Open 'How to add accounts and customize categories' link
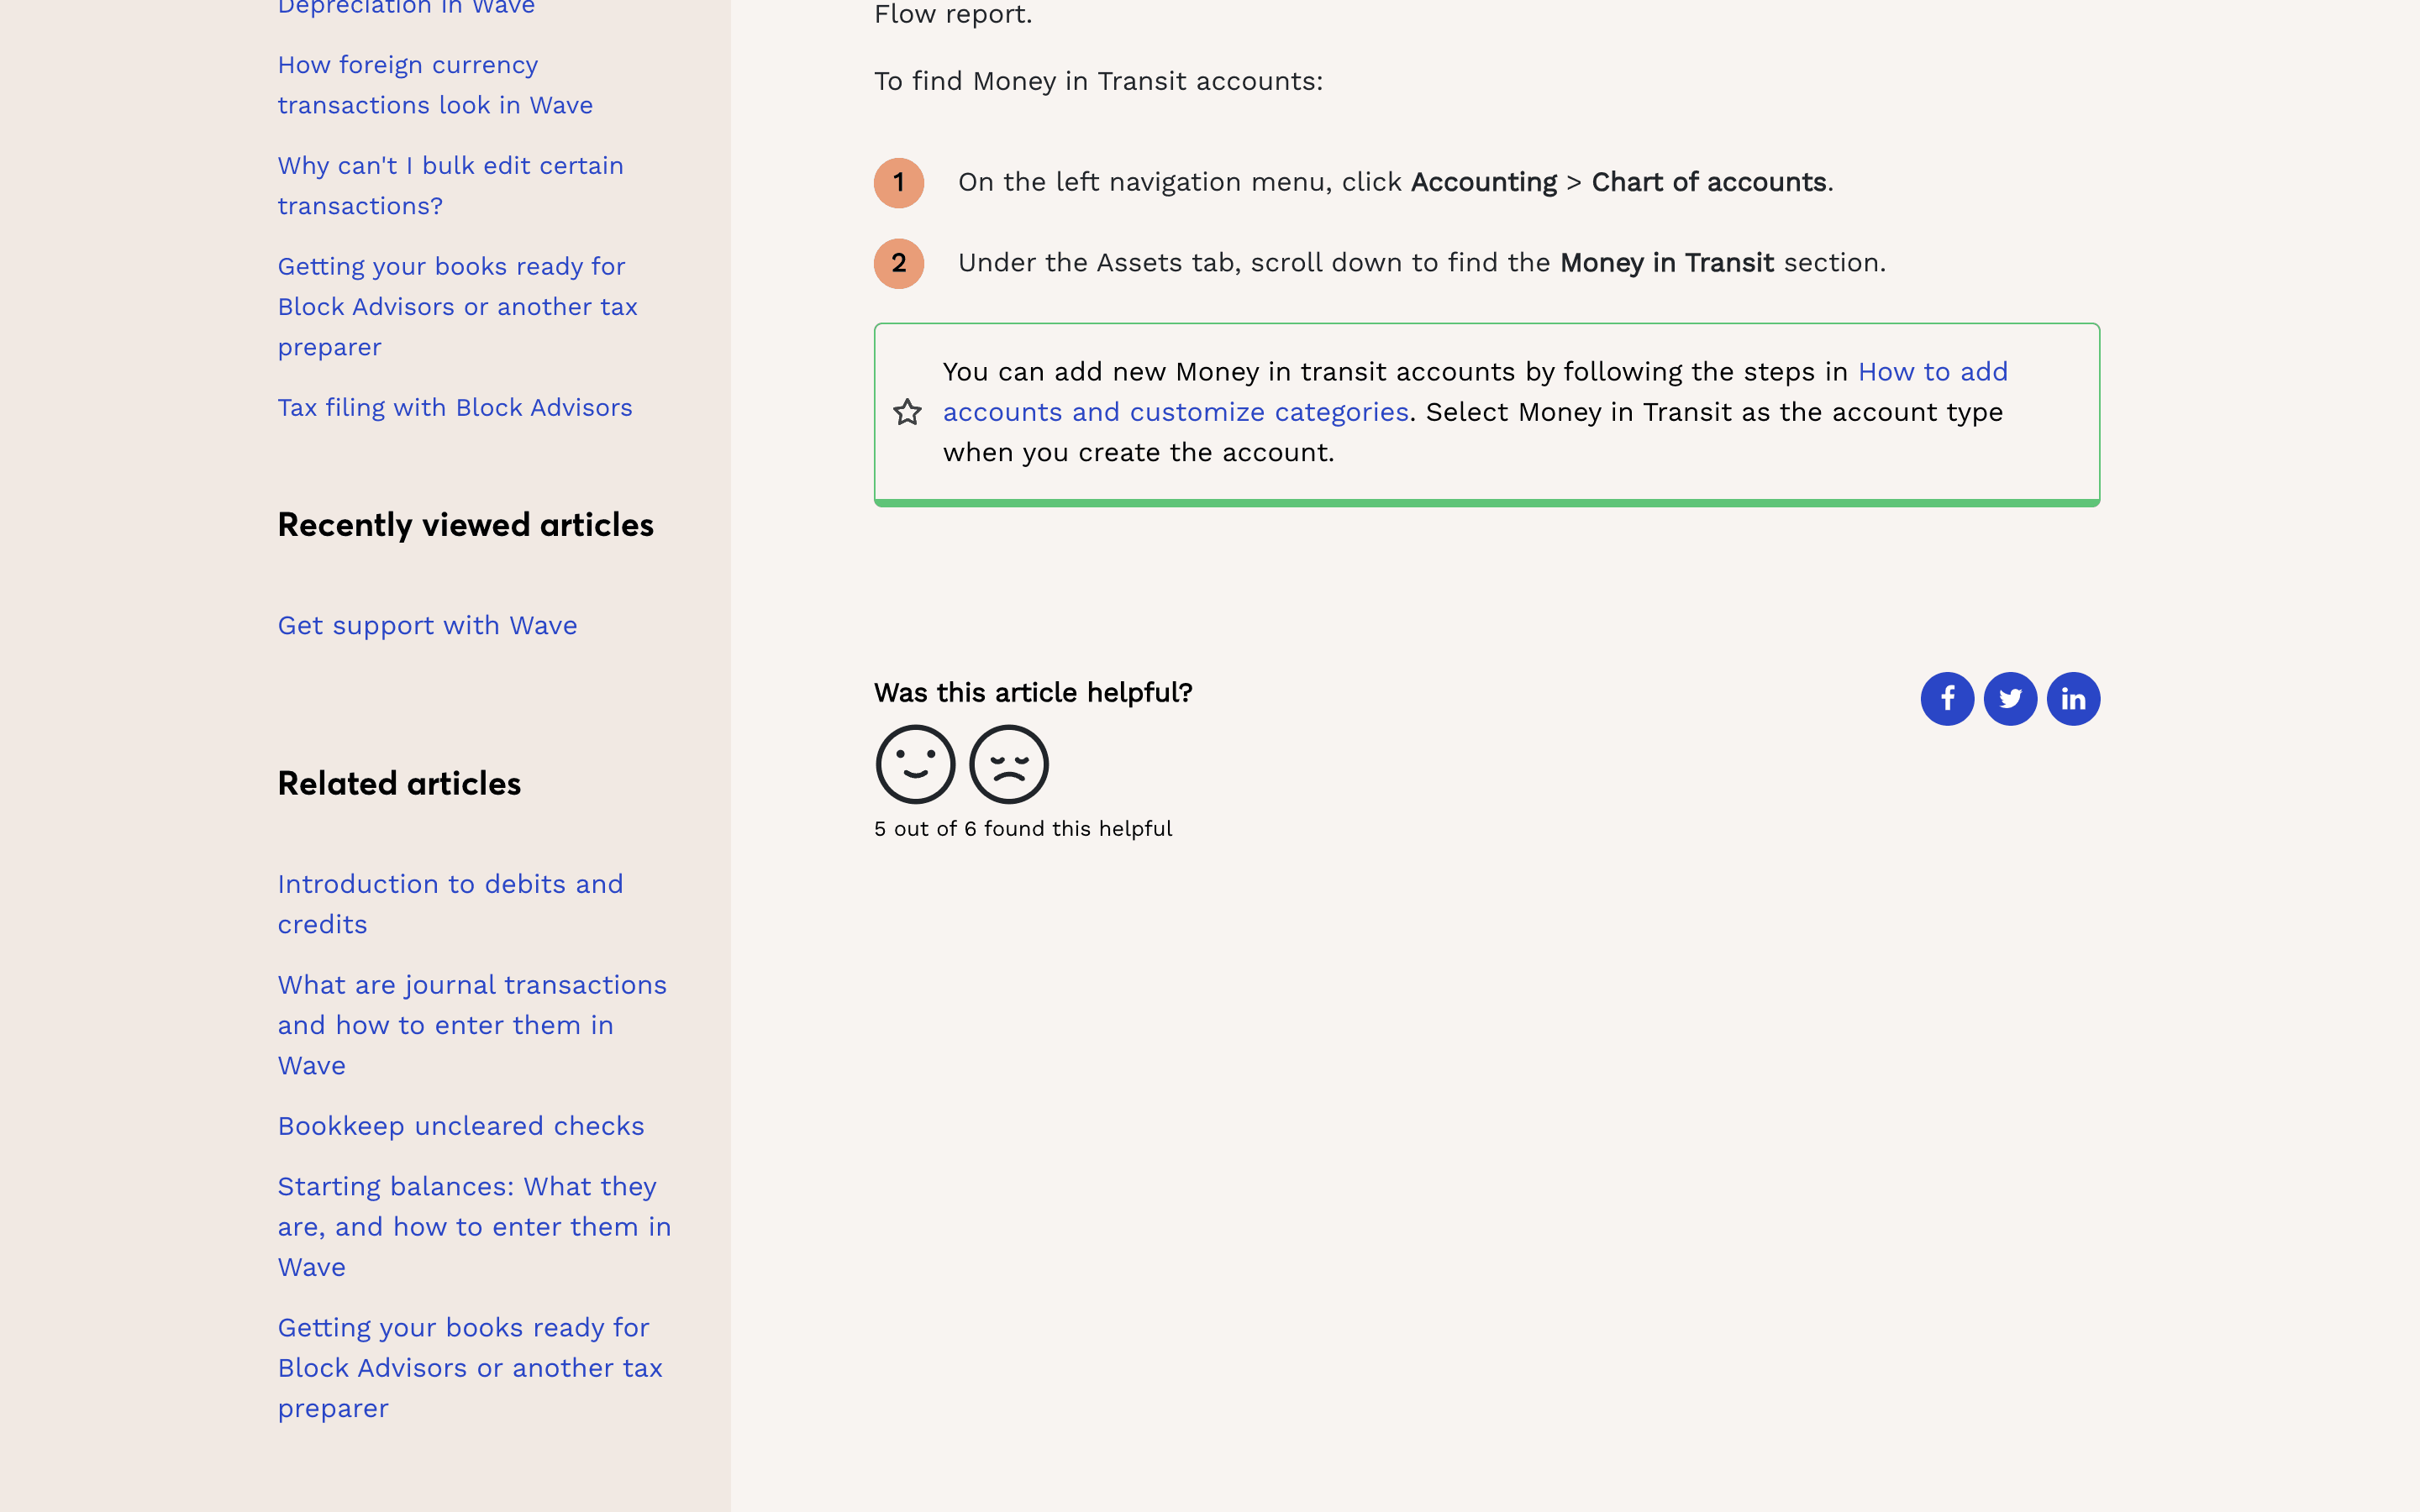Screen dimensions: 2420x1512 (1175, 412)
